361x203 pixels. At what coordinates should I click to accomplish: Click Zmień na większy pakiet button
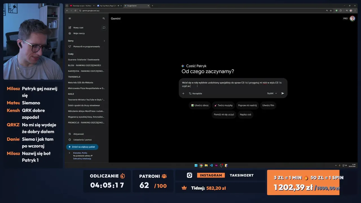click(x=82, y=147)
